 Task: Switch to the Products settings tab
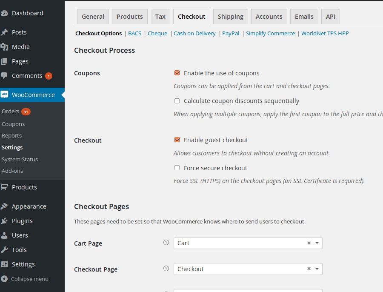tap(130, 17)
